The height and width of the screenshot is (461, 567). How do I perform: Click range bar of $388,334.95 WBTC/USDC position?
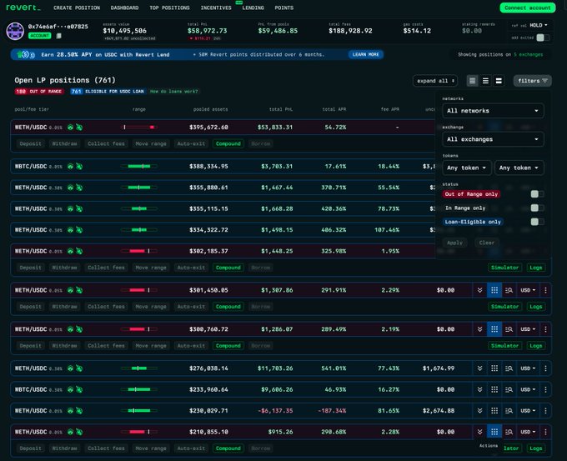[x=139, y=167]
